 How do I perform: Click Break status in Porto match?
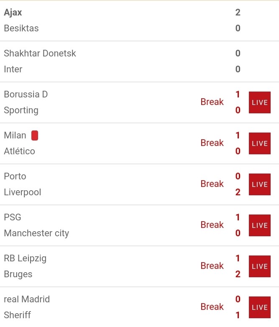[212, 184]
